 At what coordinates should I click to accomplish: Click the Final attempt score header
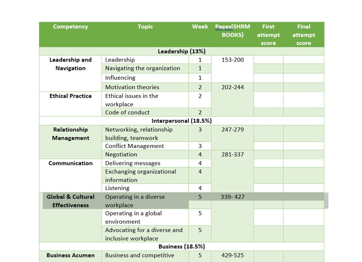click(x=304, y=35)
